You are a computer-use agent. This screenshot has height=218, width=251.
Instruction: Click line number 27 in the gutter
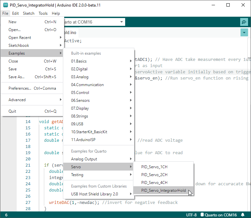pos(28,202)
